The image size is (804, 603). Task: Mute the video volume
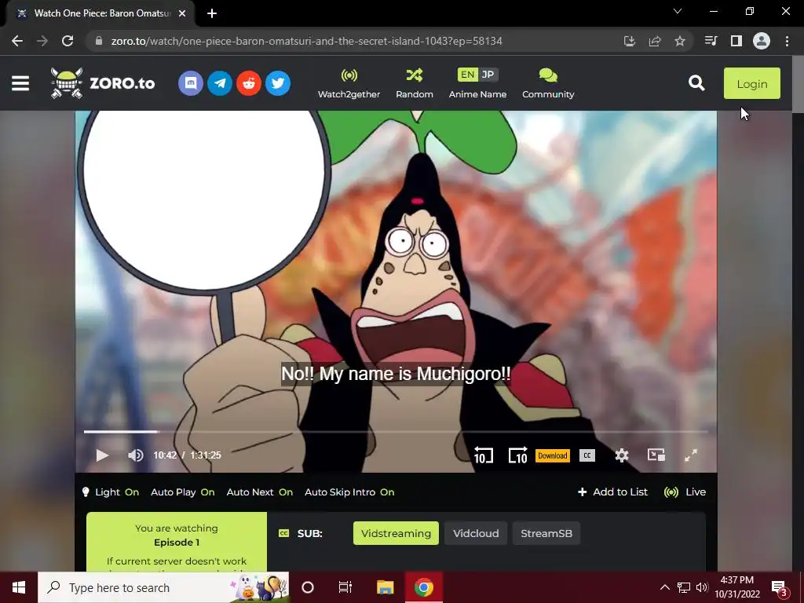[x=135, y=455]
